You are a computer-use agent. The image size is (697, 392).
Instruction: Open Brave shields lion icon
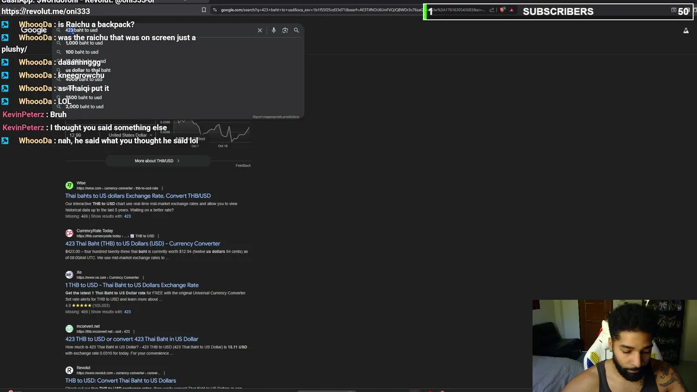[502, 10]
